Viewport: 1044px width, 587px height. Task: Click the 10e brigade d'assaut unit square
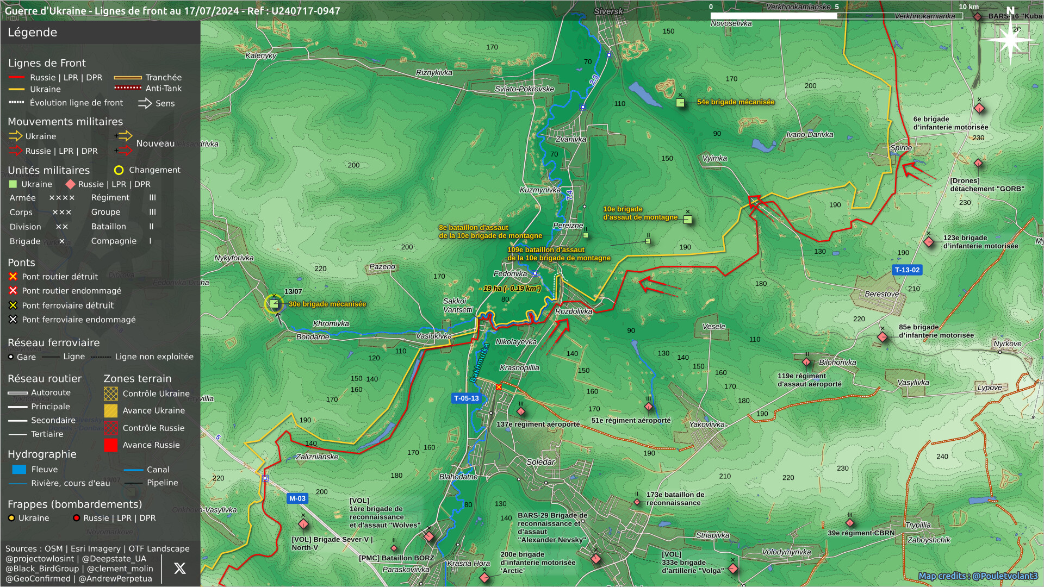tap(688, 220)
